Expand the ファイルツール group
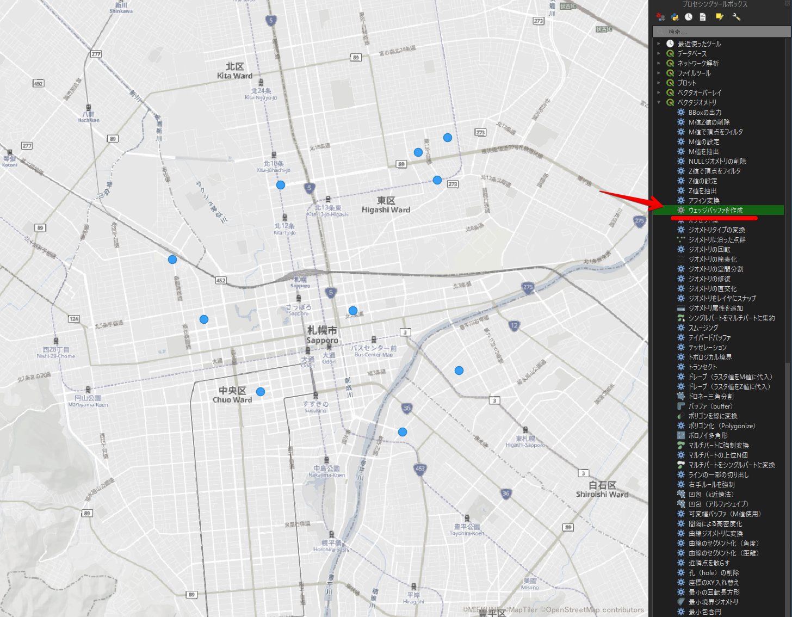 [x=659, y=73]
